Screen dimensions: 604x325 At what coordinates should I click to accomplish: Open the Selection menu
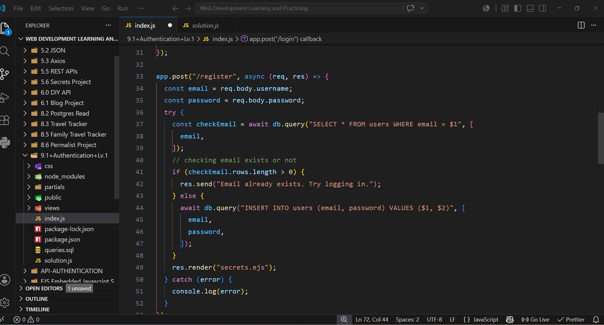pos(60,9)
